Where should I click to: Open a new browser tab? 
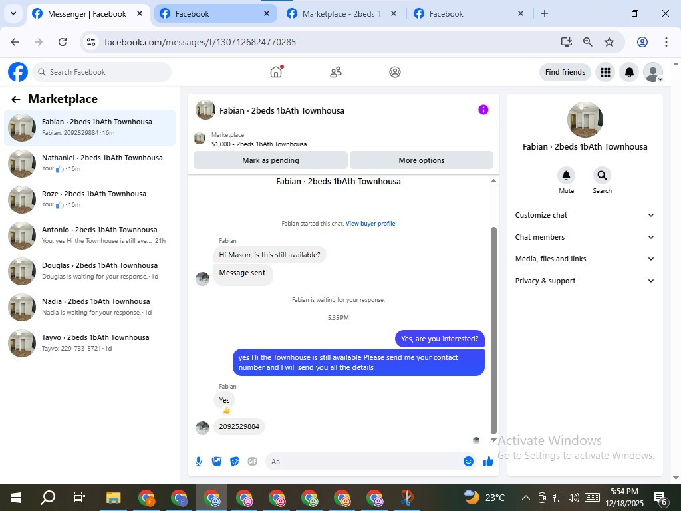click(545, 13)
